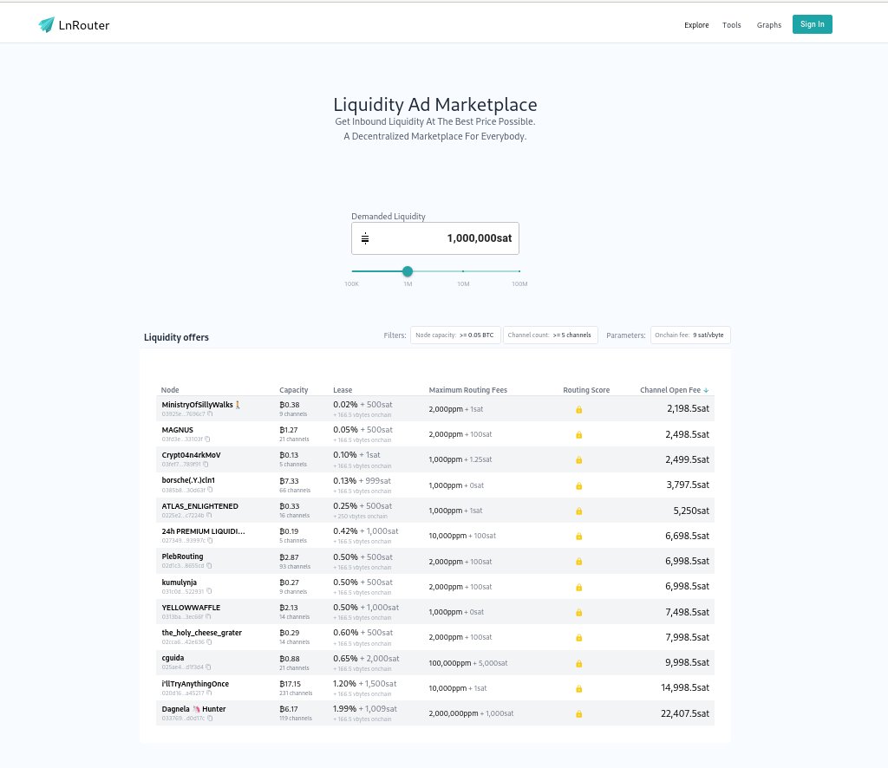Click the sort arrow beside Channel Open Fee
The height and width of the screenshot is (768, 888).
point(706,391)
